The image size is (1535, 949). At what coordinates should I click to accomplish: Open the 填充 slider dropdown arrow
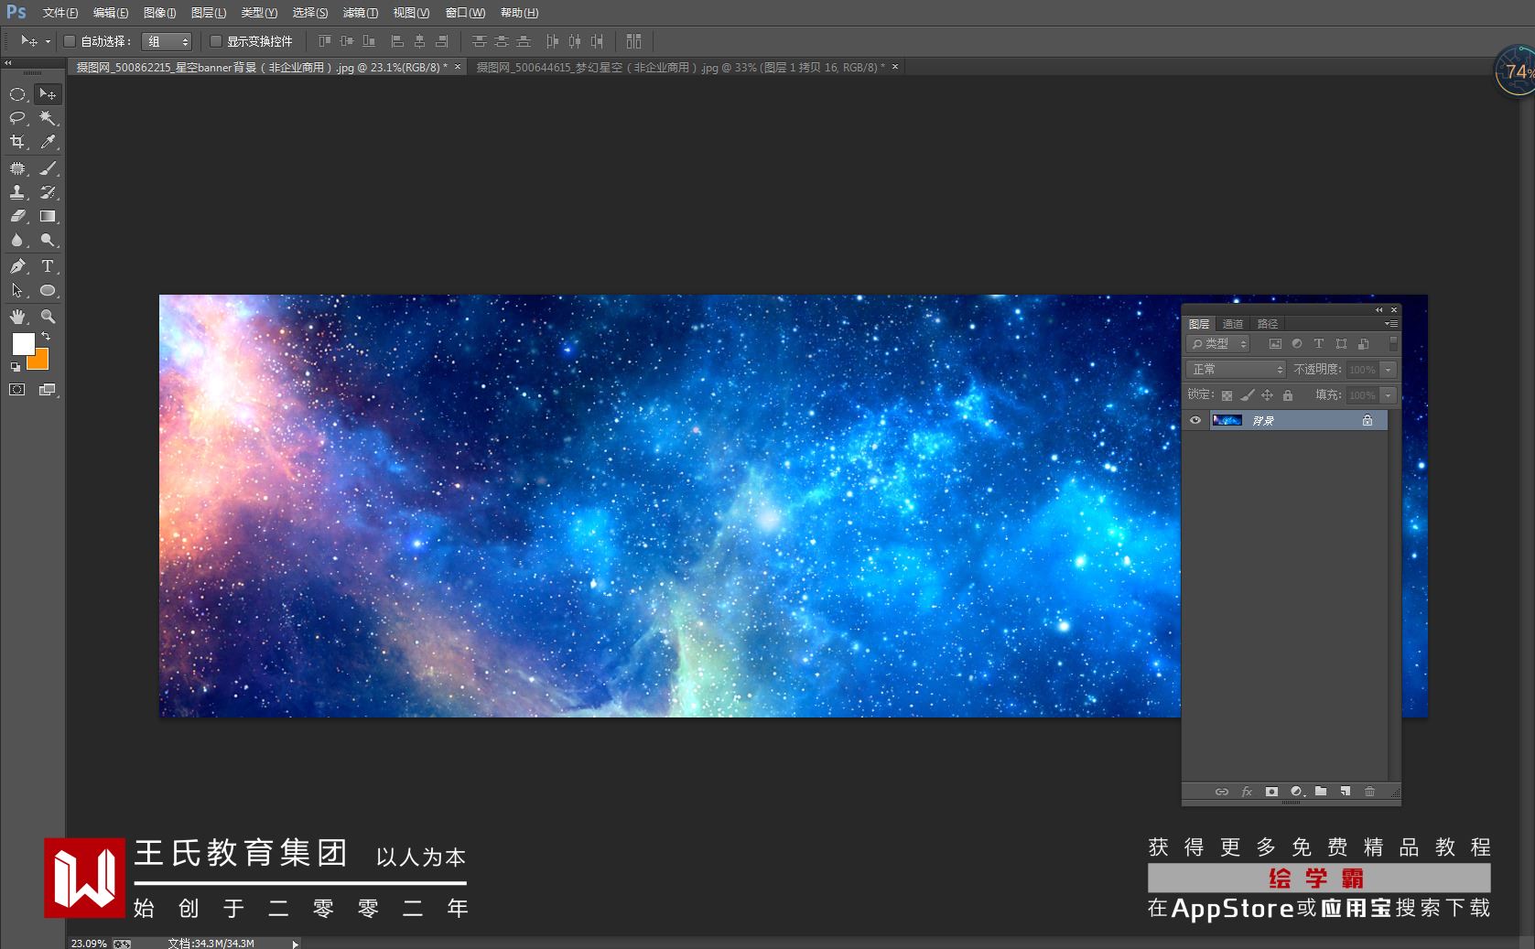pos(1389,395)
